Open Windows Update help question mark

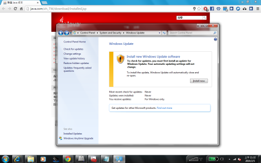pos(215,40)
